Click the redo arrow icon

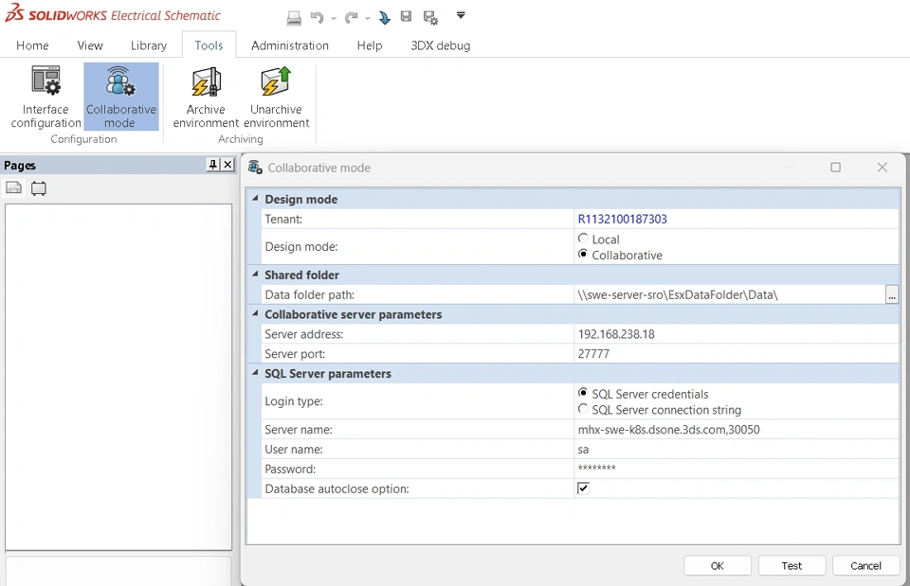[351, 18]
